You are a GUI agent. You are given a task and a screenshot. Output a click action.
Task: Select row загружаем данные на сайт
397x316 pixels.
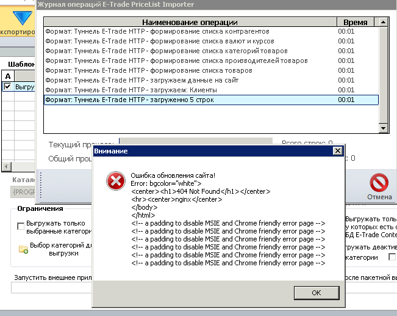tap(211, 80)
